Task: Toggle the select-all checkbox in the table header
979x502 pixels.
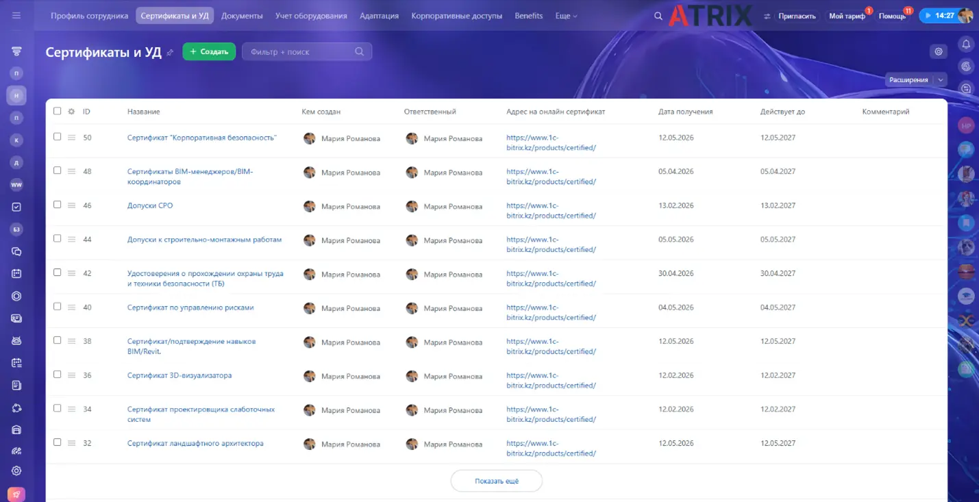Action: coord(57,111)
